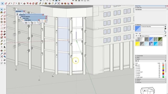Select the Circle tool in left toolbar
The width and height of the screenshot is (168, 94).
[x=2, y=22]
